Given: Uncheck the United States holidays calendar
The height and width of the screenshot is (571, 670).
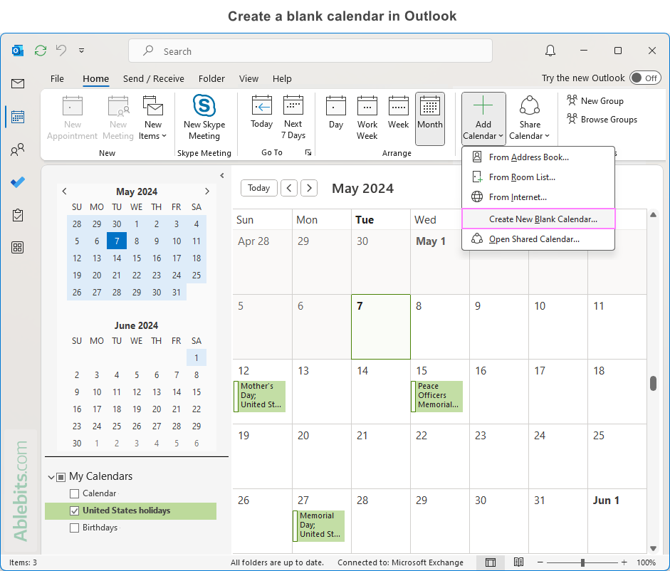Looking at the screenshot, I should (x=73, y=510).
